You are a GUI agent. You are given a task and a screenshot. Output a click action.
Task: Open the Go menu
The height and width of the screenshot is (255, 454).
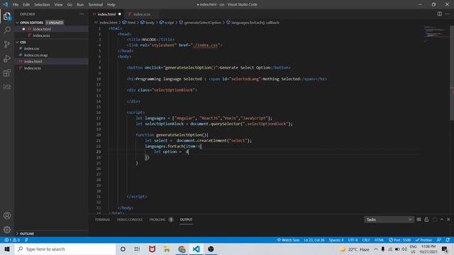(x=70, y=5)
